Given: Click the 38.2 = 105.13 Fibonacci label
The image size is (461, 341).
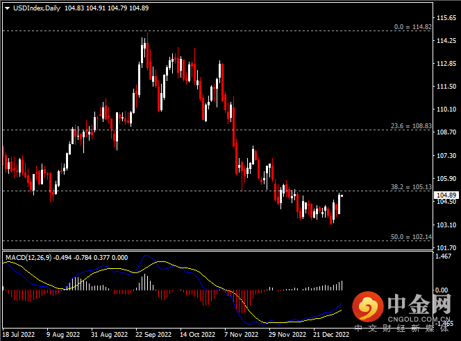Looking at the screenshot, I should 410,186.
